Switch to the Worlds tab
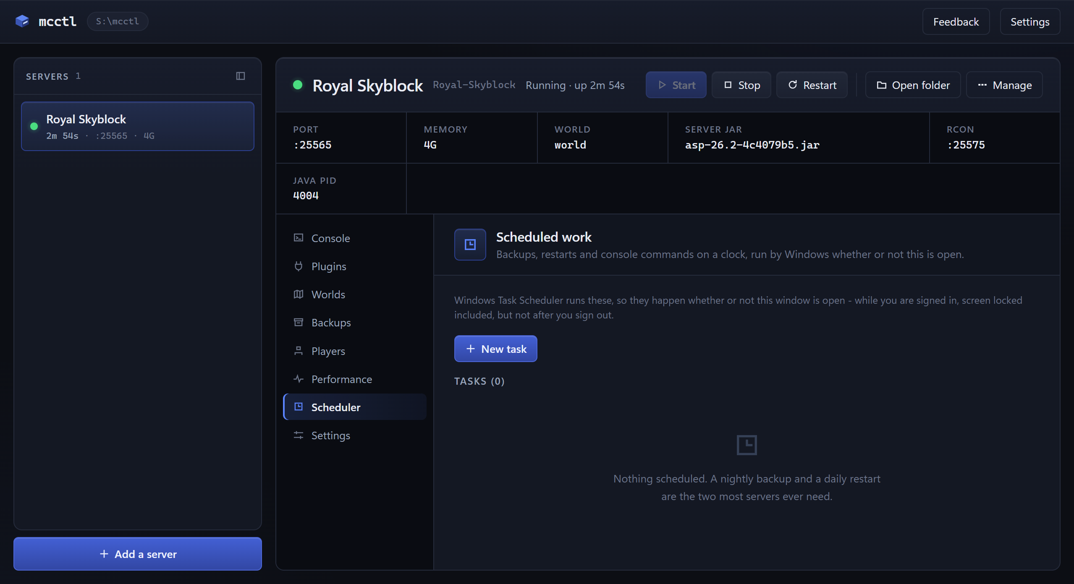Image resolution: width=1074 pixels, height=584 pixels. [355, 295]
